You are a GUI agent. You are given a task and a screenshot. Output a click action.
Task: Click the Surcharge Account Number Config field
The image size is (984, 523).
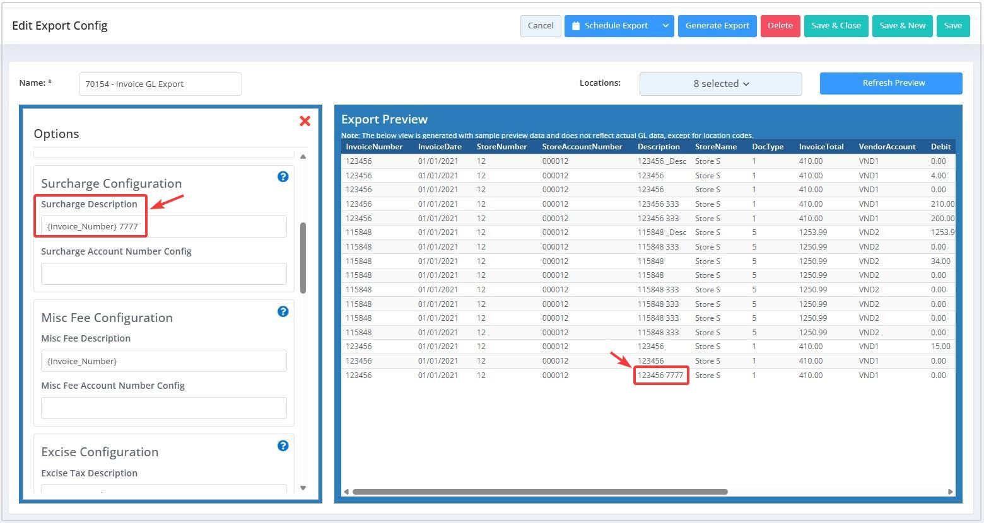[x=163, y=273]
